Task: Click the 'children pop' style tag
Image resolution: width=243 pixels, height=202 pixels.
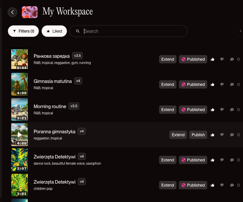Action: pos(43,189)
